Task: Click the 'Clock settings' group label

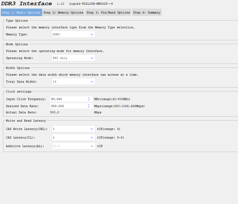Action: pos(19,91)
